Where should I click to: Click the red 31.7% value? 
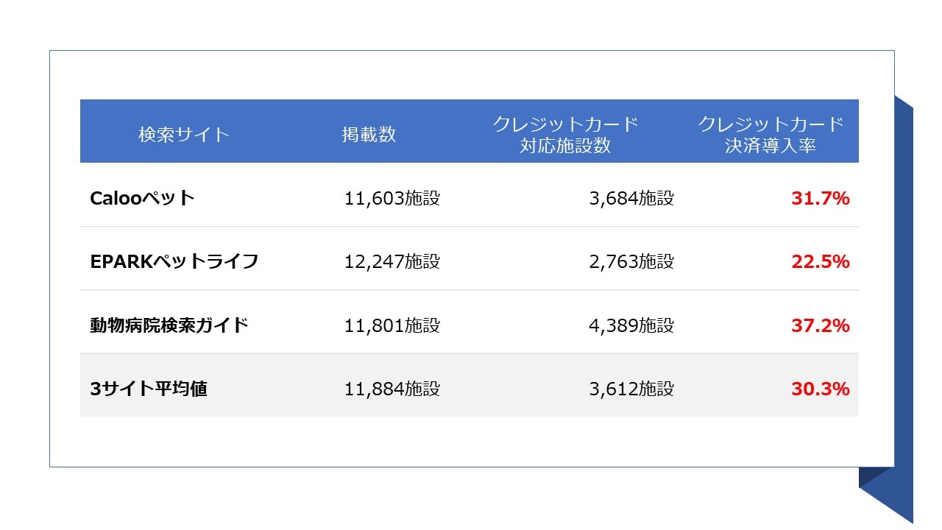coord(821,198)
